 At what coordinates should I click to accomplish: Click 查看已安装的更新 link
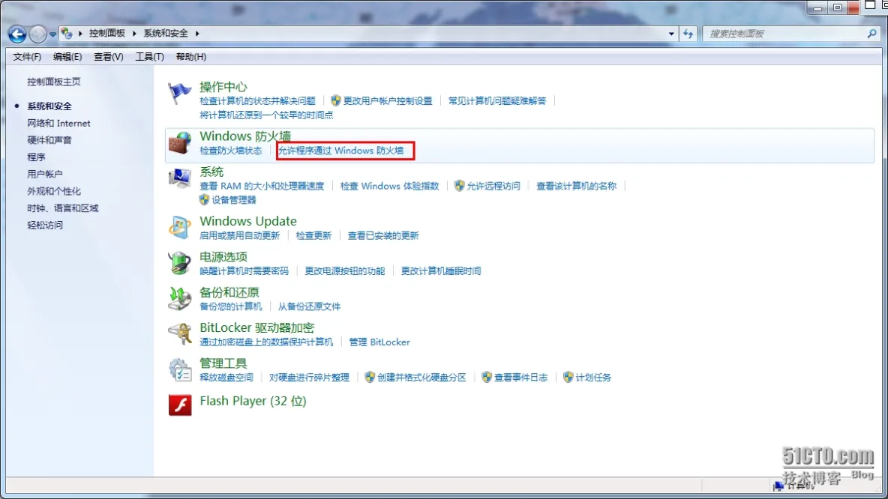point(383,235)
